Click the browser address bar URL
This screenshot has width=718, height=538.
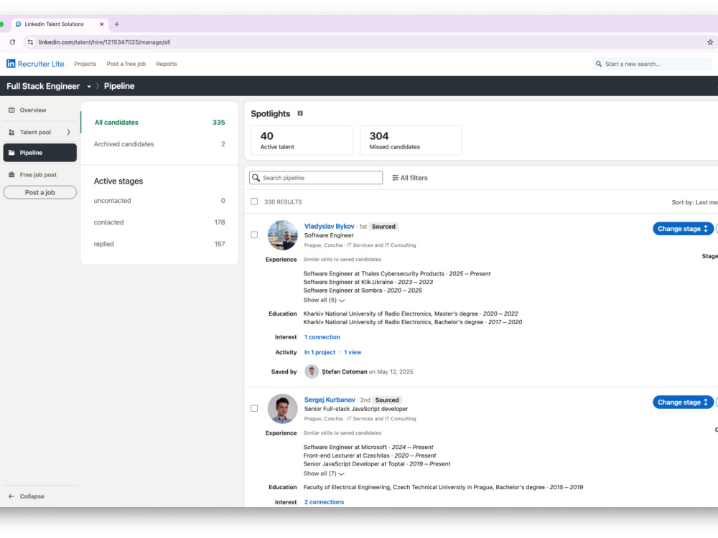104,42
